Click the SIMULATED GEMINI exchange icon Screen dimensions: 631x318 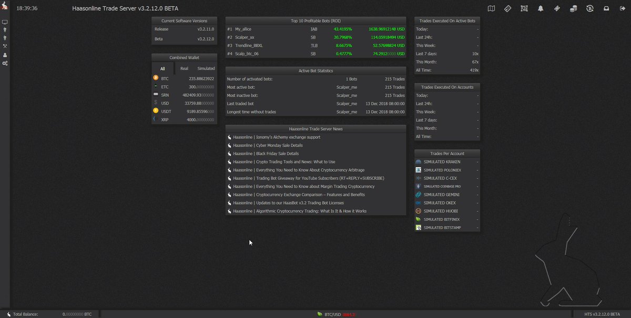click(x=419, y=194)
